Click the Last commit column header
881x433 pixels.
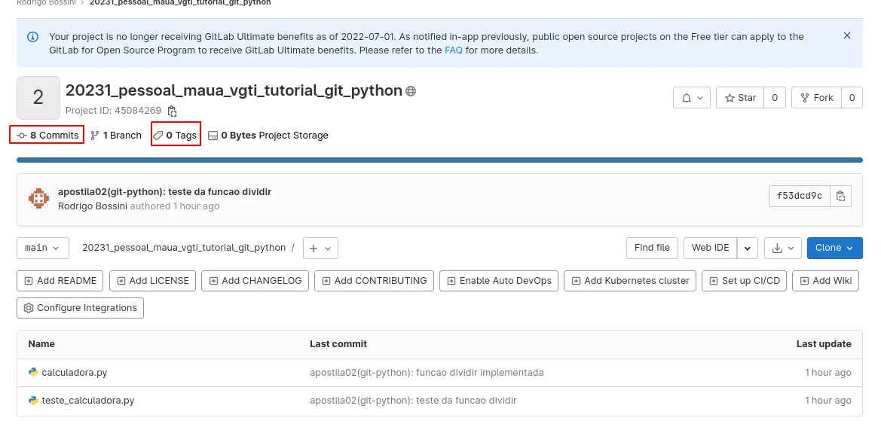(338, 343)
